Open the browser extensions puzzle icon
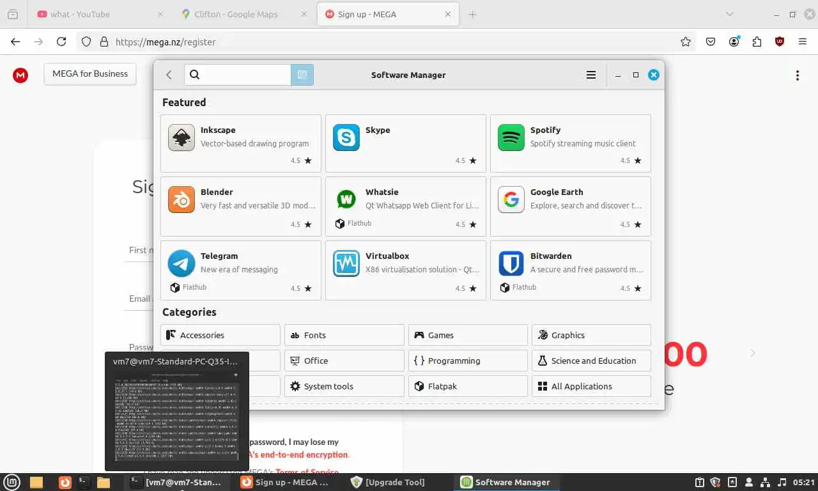The width and height of the screenshot is (818, 491). point(757,42)
